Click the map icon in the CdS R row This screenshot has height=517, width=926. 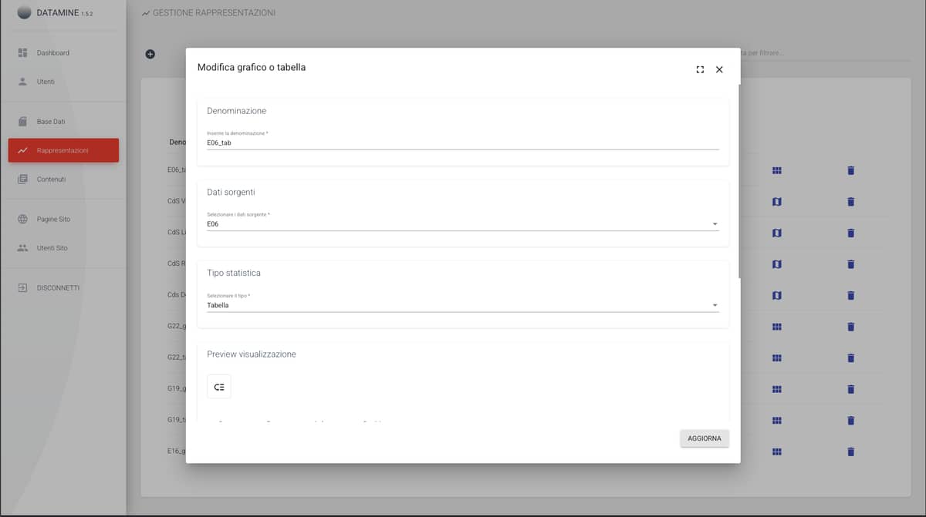click(777, 264)
